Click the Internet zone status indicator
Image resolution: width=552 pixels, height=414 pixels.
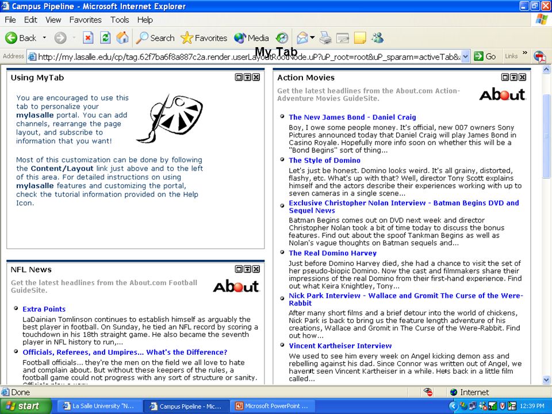[470, 392]
